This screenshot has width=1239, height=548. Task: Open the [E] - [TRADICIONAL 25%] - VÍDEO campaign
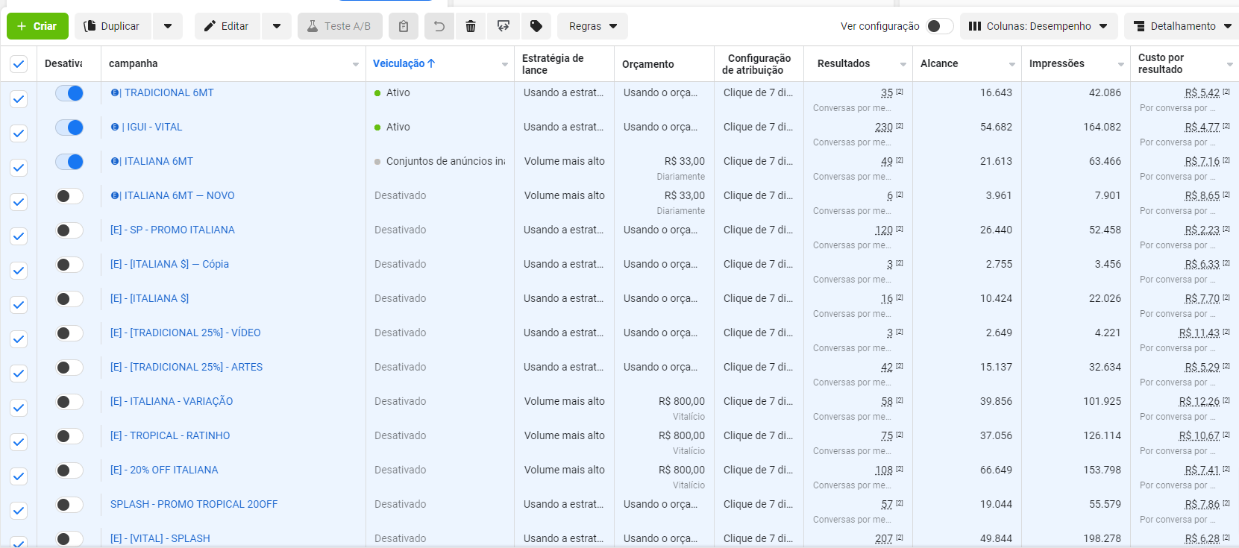186,333
